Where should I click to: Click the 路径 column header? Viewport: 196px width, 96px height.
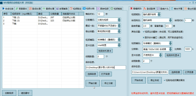pos(43,14)
